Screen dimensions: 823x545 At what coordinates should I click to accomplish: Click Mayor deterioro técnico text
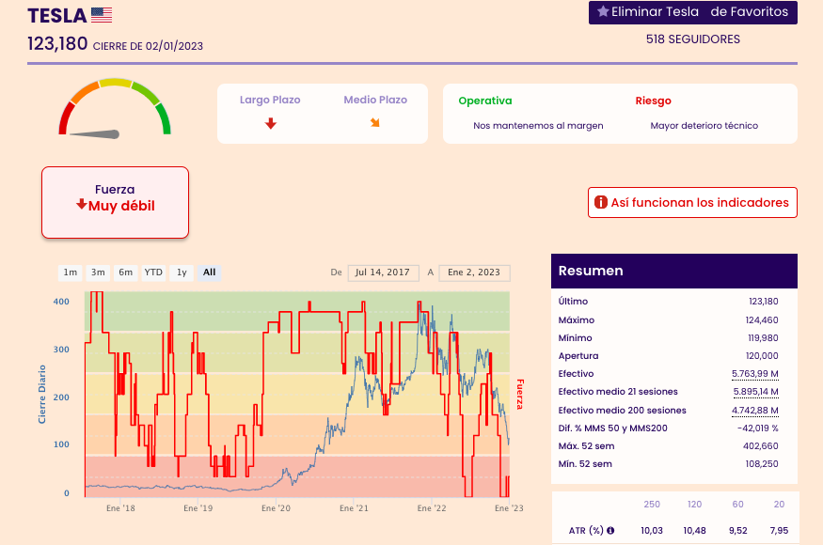pos(704,125)
